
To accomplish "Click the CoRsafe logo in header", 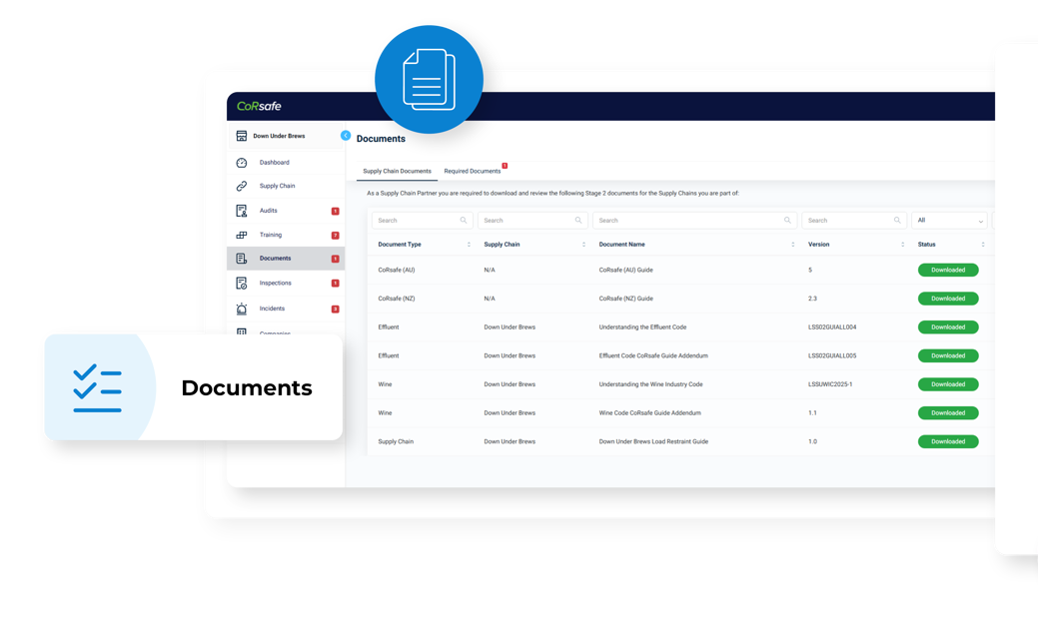I will 259,106.
